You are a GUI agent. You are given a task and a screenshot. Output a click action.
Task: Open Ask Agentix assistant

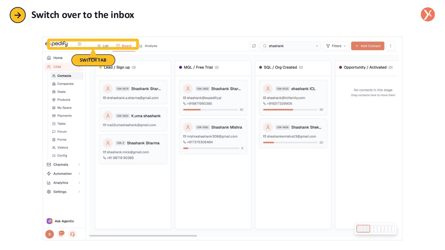coord(60,221)
